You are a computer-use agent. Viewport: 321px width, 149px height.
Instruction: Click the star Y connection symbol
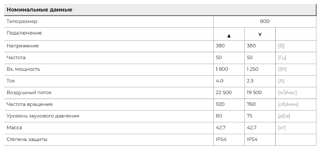point(260,34)
